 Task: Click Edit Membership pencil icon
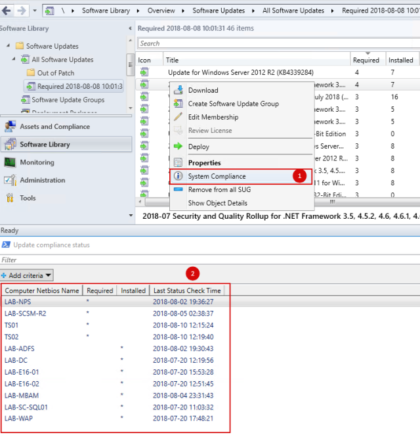pos(178,117)
